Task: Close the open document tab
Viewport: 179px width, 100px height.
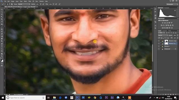Action: pos(37,7)
